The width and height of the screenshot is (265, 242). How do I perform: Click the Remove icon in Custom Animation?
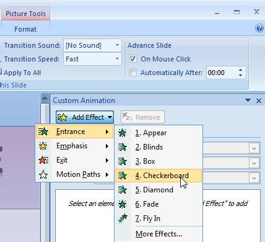(x=127, y=117)
